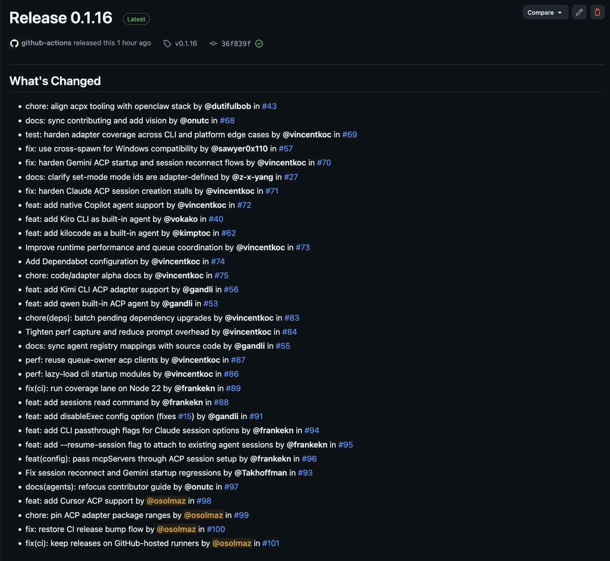Open the v0.1.16 tag link
This screenshot has width=610, height=561.
(x=186, y=44)
